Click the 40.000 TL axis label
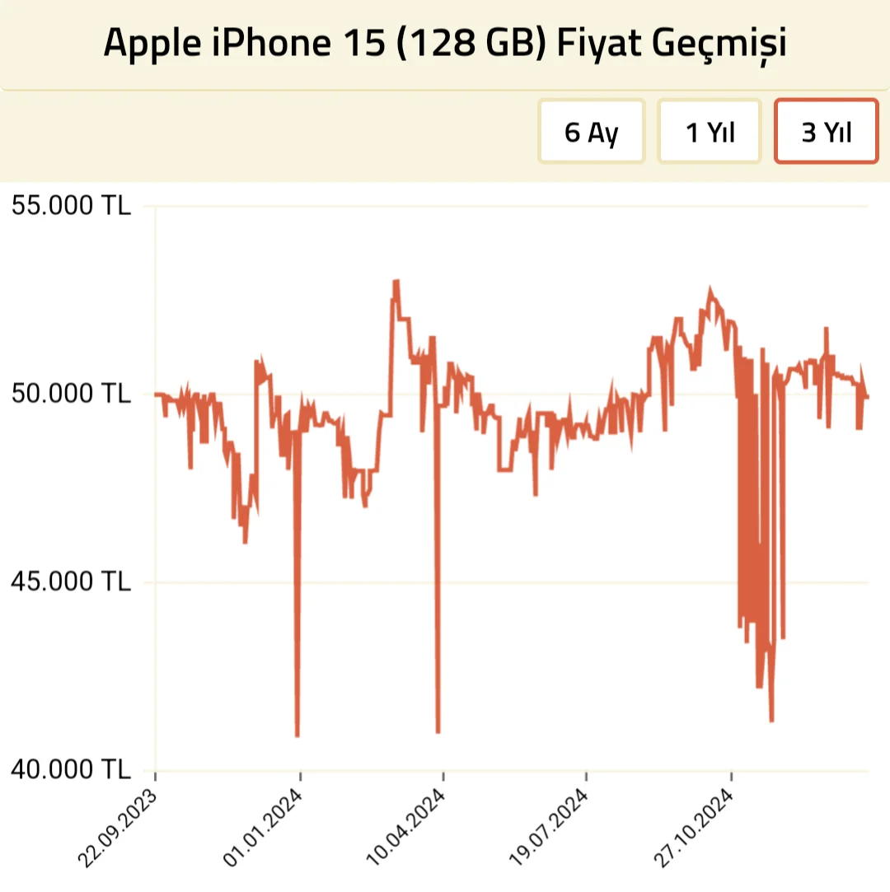The width and height of the screenshot is (890, 892). 70,769
